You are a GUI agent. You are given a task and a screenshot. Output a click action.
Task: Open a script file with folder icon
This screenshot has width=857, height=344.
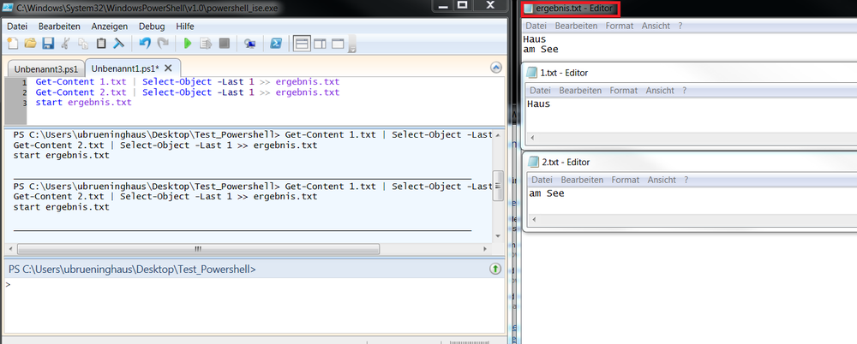30,43
